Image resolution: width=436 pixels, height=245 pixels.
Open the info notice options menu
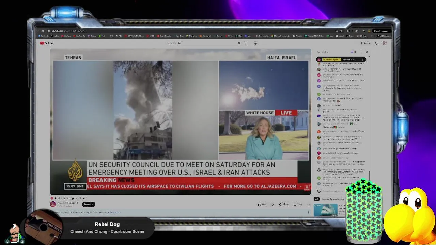[309, 212]
